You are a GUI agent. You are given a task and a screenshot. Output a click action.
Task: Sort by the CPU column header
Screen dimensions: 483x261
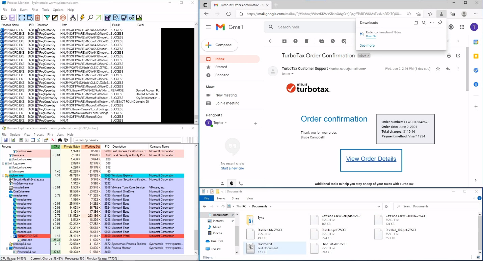pyautogui.click(x=56, y=147)
